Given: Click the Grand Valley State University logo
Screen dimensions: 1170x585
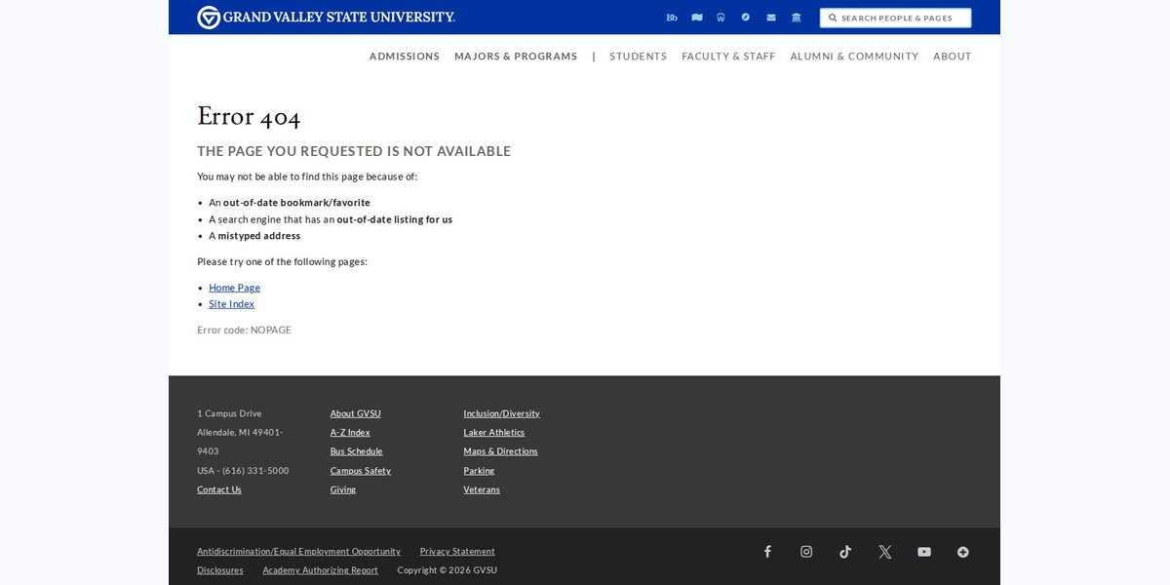Looking at the screenshot, I should [326, 18].
